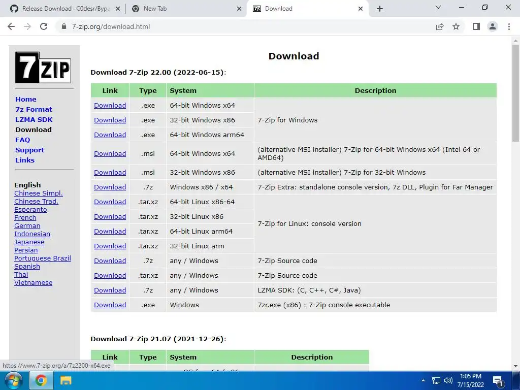Switch language to Vietnamese
520x390 pixels.
(x=33, y=283)
